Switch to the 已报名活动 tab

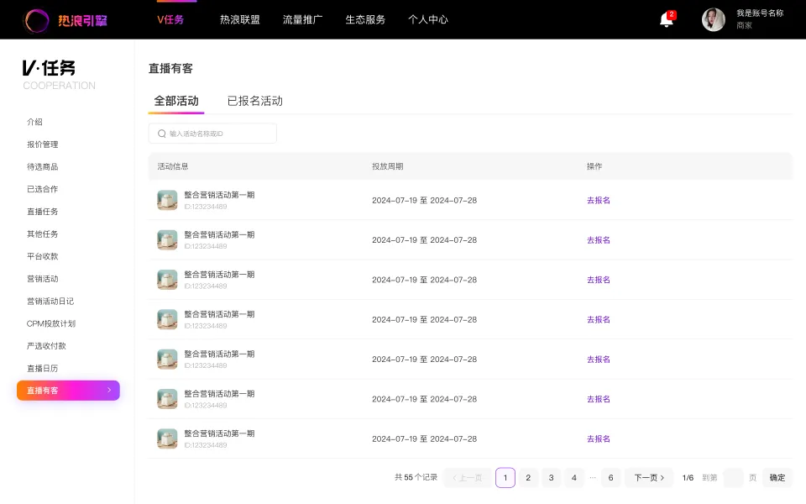[255, 101]
